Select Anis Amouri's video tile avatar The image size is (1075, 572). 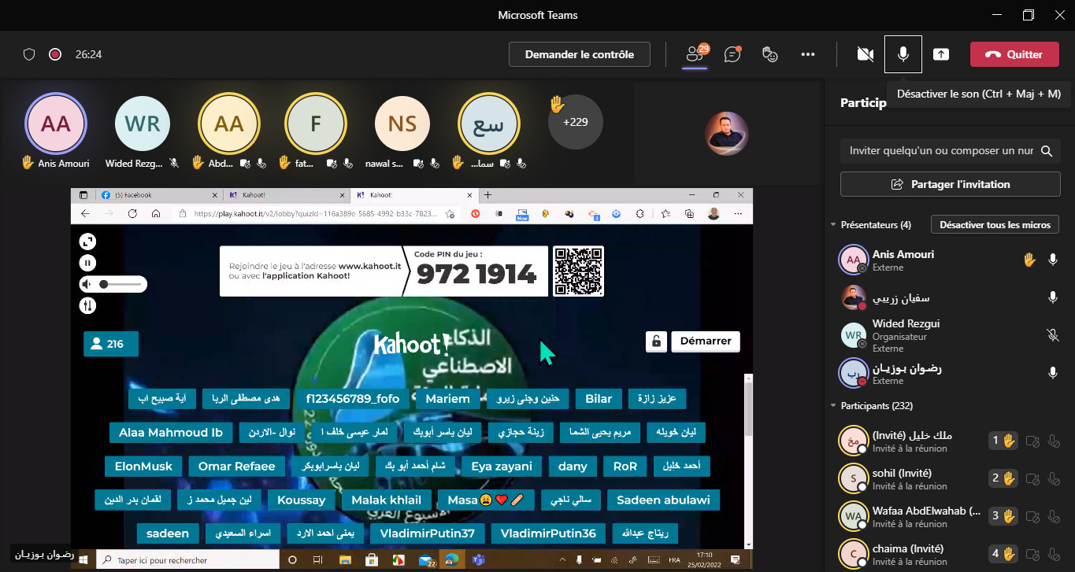point(56,124)
